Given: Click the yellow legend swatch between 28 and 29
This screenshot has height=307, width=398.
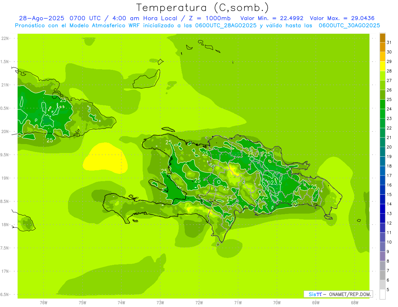Looking at the screenshot, I should click(x=382, y=66).
